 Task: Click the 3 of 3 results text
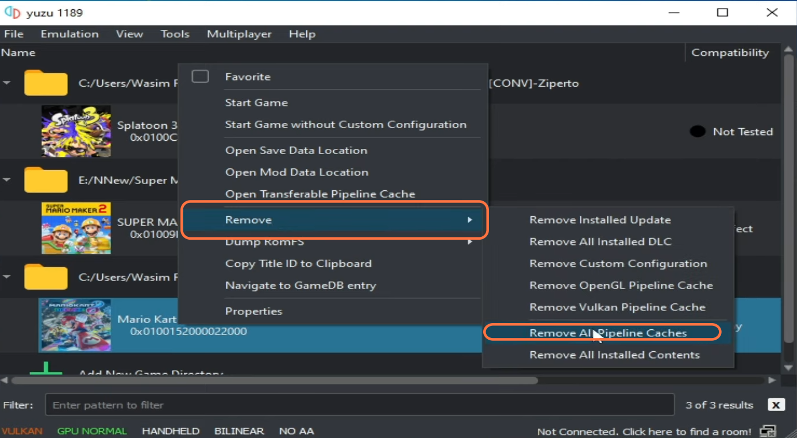point(719,405)
